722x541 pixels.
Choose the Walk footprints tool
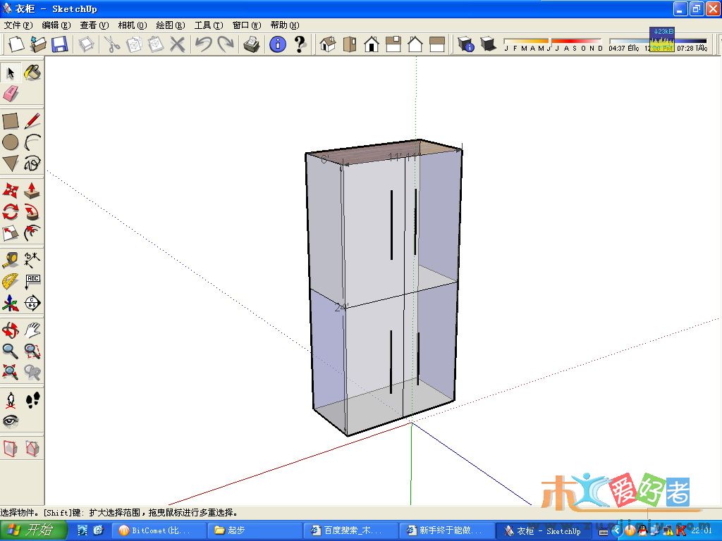pyautogui.click(x=32, y=400)
